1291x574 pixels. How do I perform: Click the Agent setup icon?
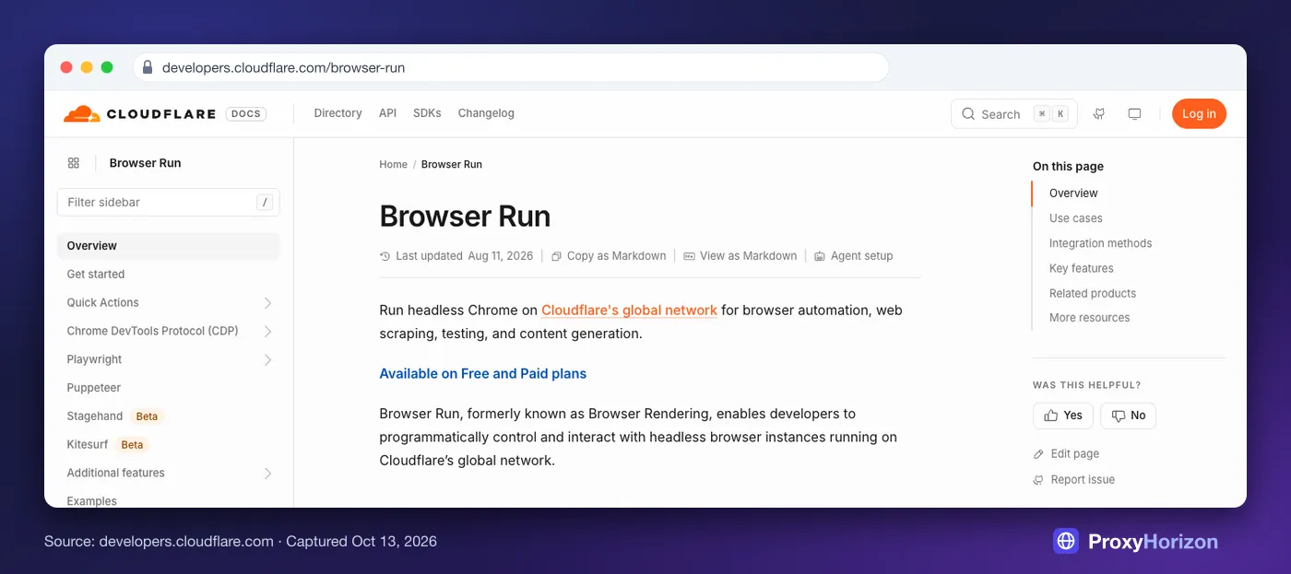(819, 256)
